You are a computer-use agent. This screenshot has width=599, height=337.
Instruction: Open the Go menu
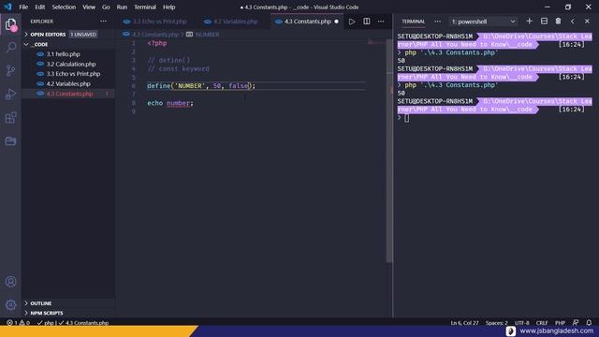[x=106, y=7]
